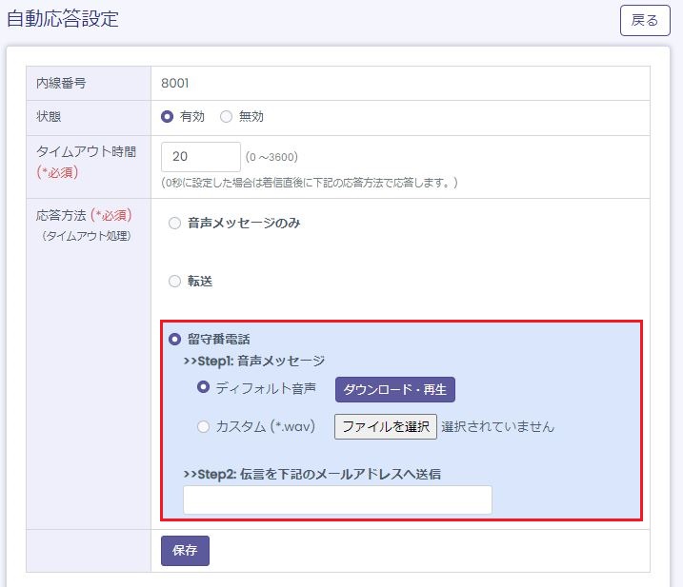The image size is (683, 587).
Task: Choose the 転送 response option
Action: [x=174, y=282]
